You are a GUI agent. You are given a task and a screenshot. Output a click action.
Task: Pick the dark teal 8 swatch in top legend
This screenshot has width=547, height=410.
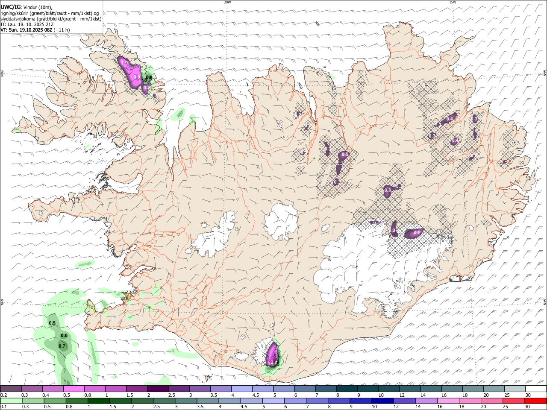pyautogui.click(x=347, y=389)
